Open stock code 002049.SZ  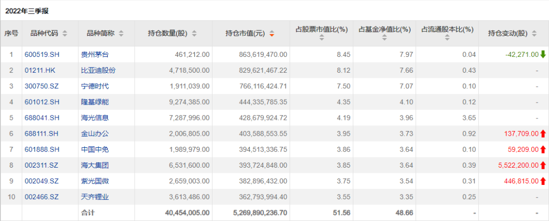(42, 181)
